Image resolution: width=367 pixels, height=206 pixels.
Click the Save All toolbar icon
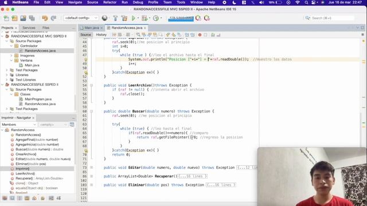point(32,18)
